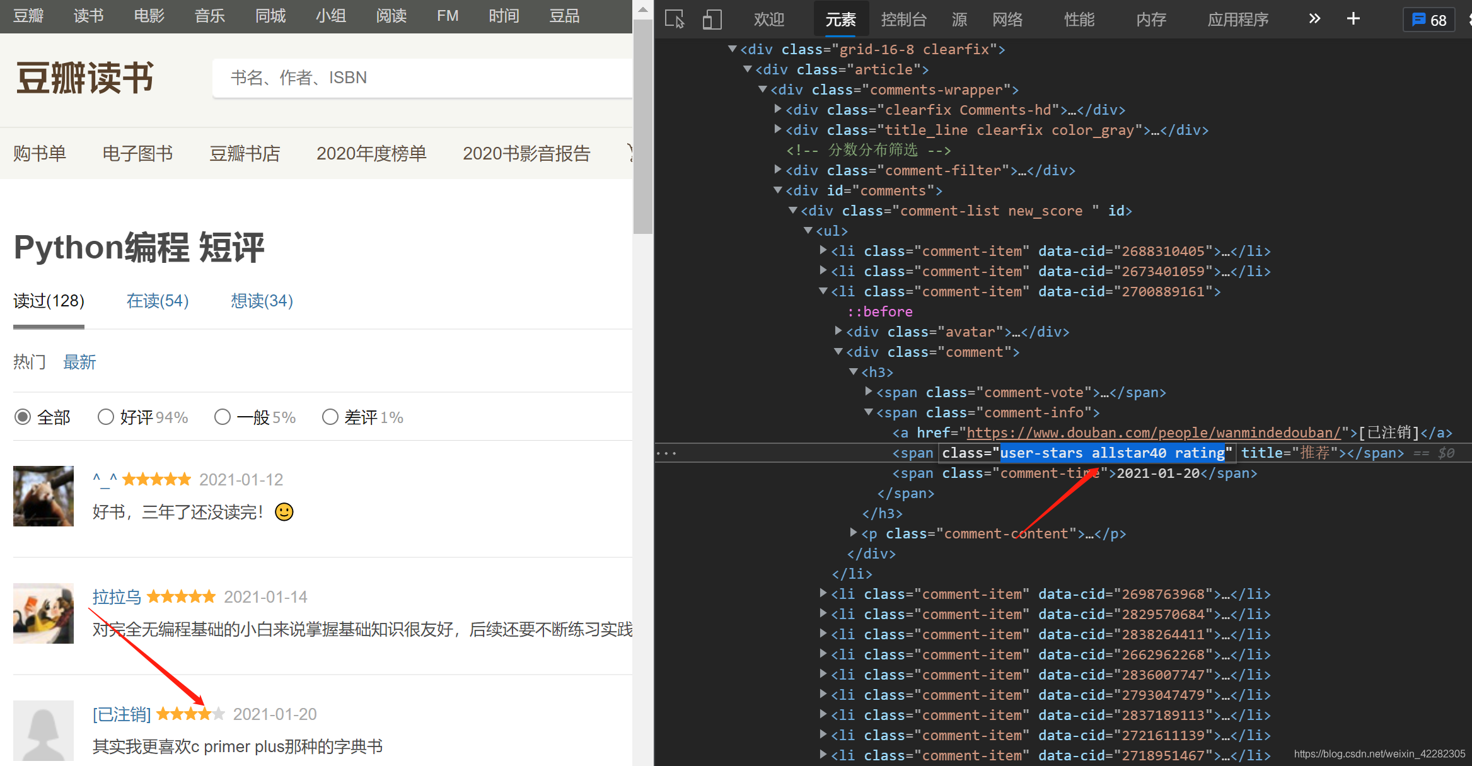Open the 性能 DevTools tab
Image resolution: width=1472 pixels, height=766 pixels.
pos(1079,20)
